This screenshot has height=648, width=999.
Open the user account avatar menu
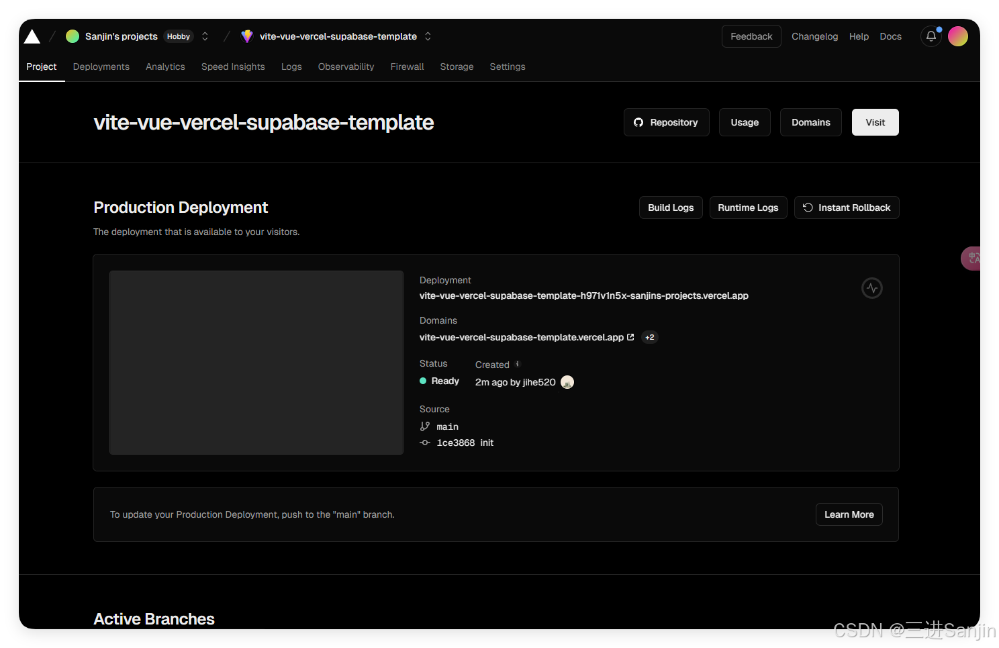(x=958, y=36)
